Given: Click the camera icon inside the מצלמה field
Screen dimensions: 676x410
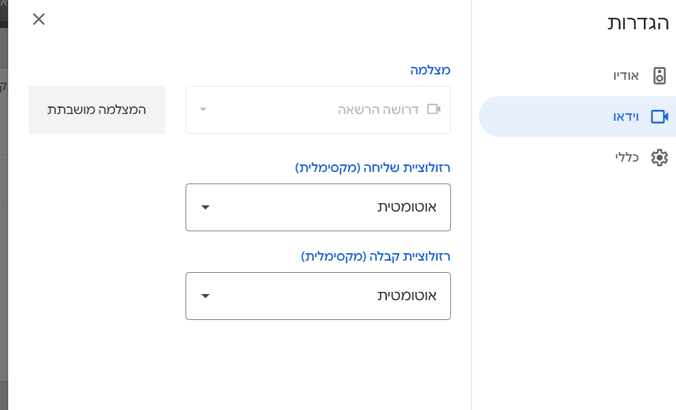Looking at the screenshot, I should [434, 109].
